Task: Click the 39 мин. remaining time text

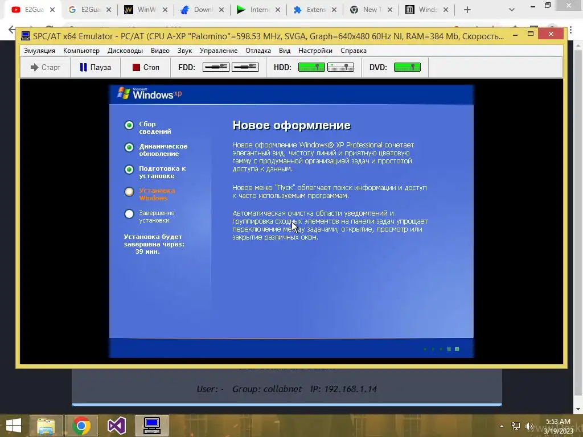Action: click(x=147, y=252)
